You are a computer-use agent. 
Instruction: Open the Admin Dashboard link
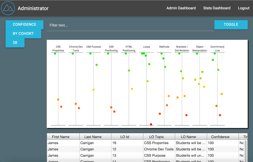pos(181,8)
